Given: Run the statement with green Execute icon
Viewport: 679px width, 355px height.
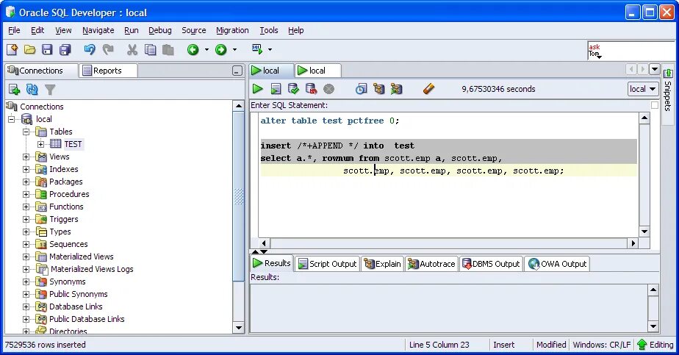Looking at the screenshot, I should 258,89.
